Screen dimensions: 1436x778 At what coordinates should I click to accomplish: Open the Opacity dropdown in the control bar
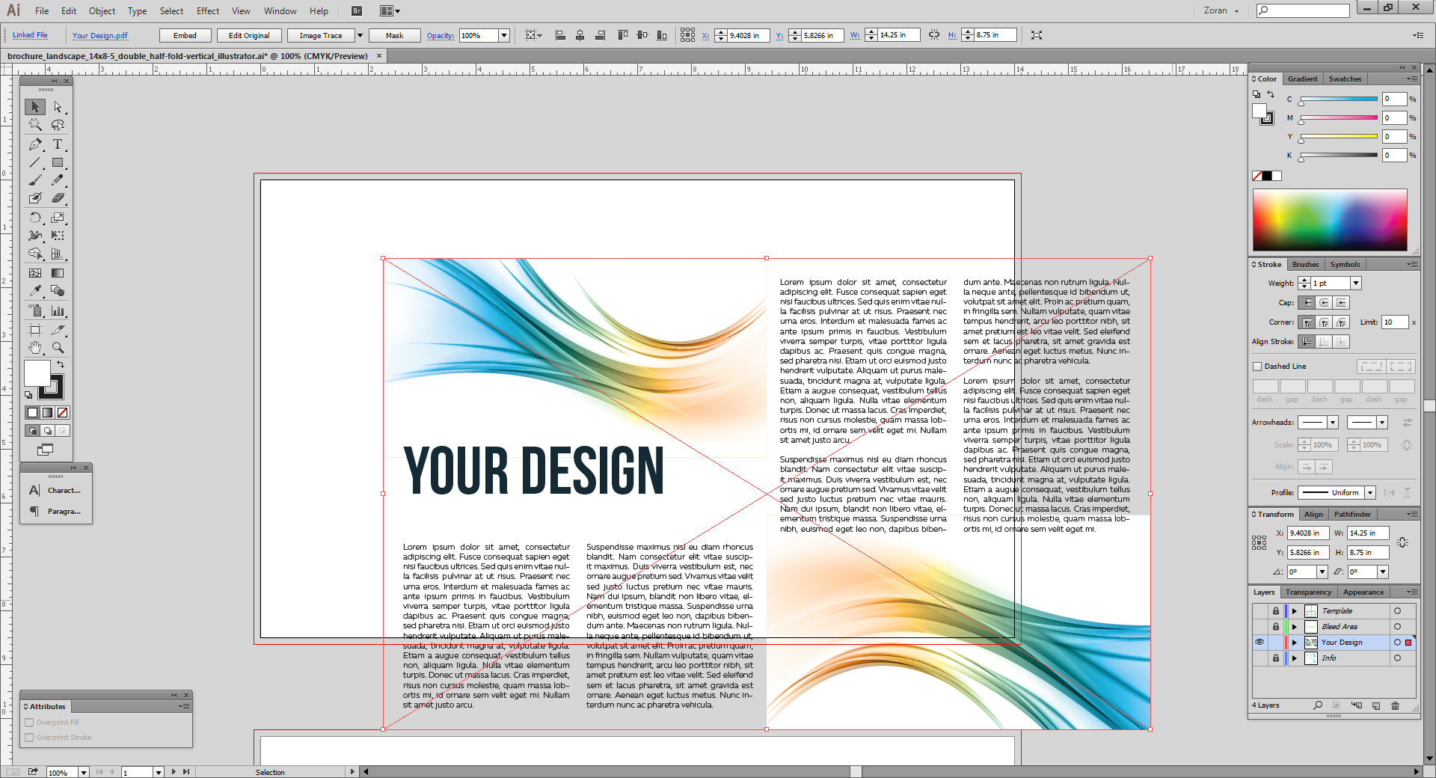tap(503, 35)
